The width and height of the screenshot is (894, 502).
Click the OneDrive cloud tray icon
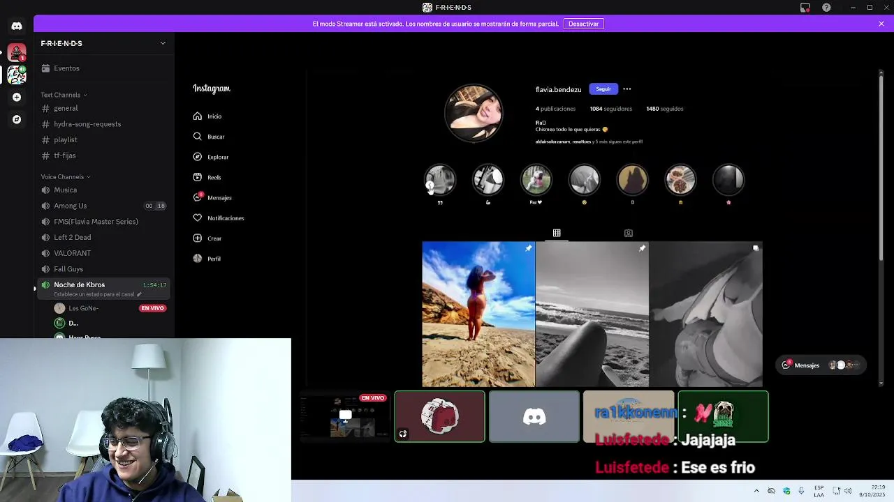pyautogui.click(x=772, y=491)
